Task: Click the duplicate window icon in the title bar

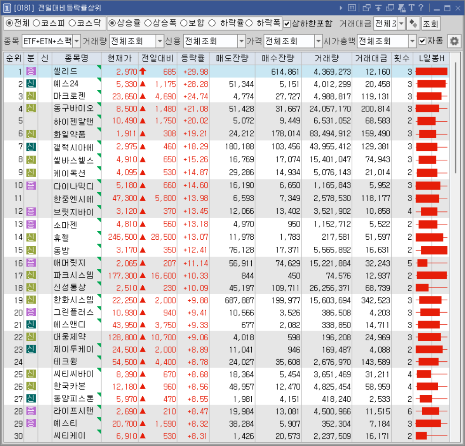Action: pos(390,8)
